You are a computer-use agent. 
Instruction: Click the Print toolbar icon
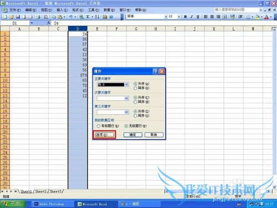click(x=38, y=17)
